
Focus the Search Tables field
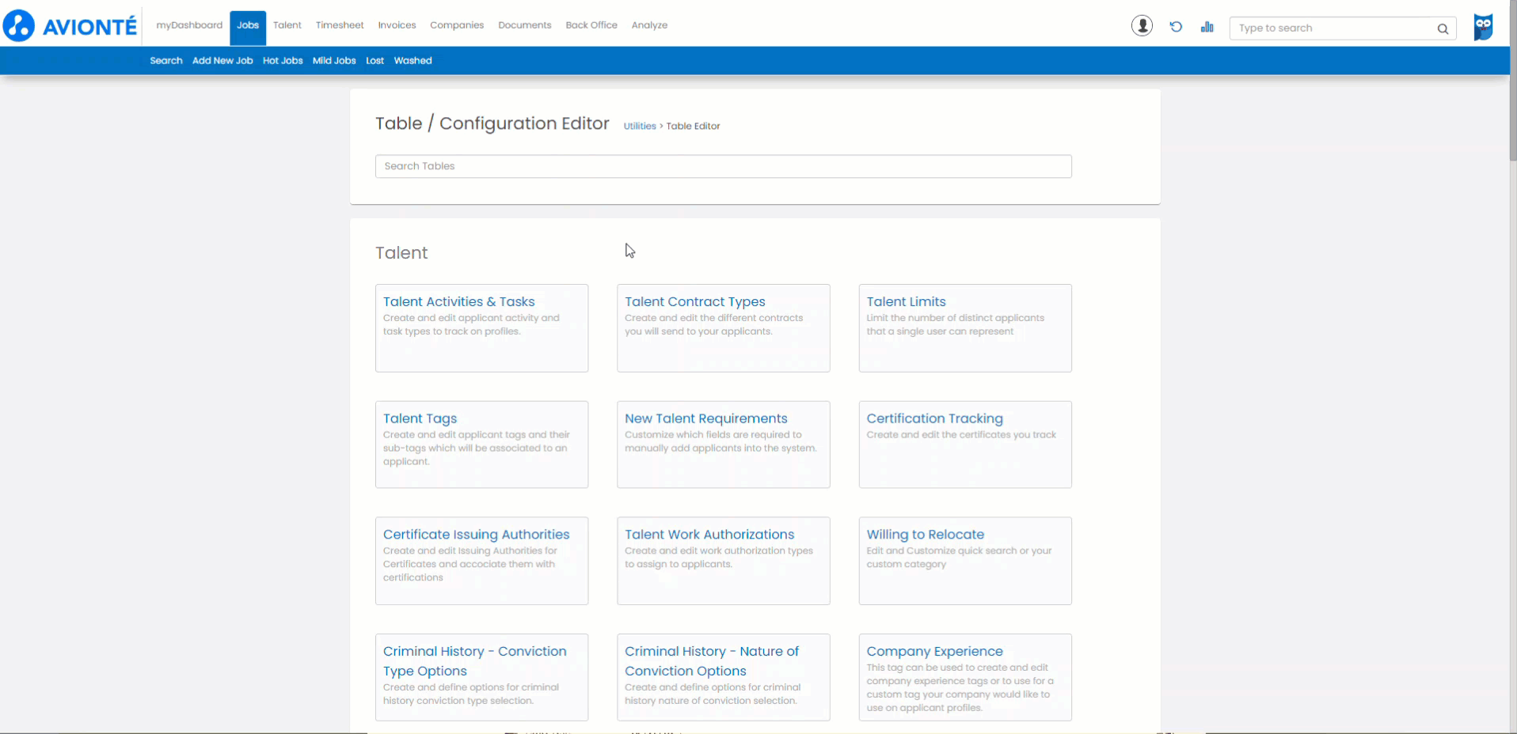723,166
